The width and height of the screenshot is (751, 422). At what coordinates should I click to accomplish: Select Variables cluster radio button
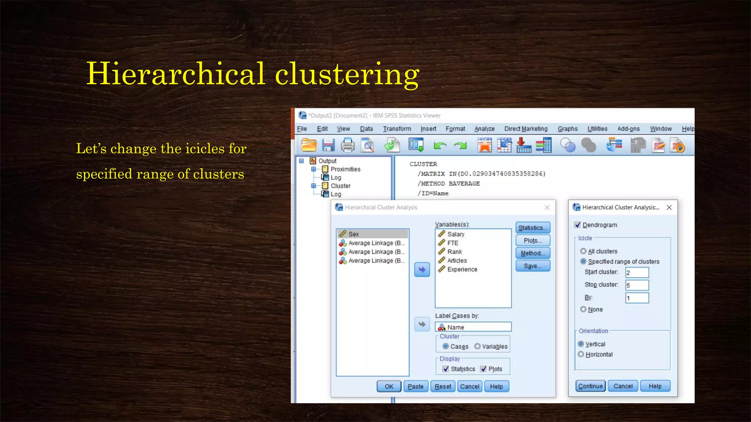[477, 346]
